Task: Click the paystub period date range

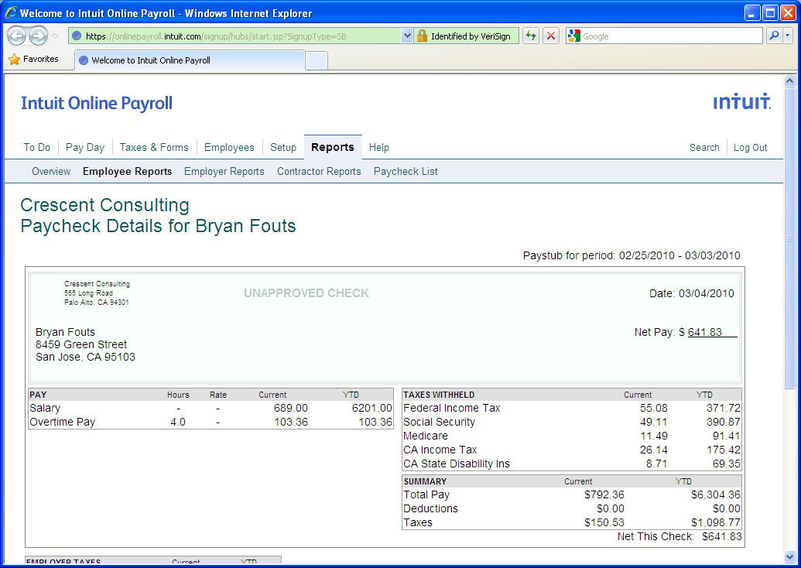Action: pos(679,255)
